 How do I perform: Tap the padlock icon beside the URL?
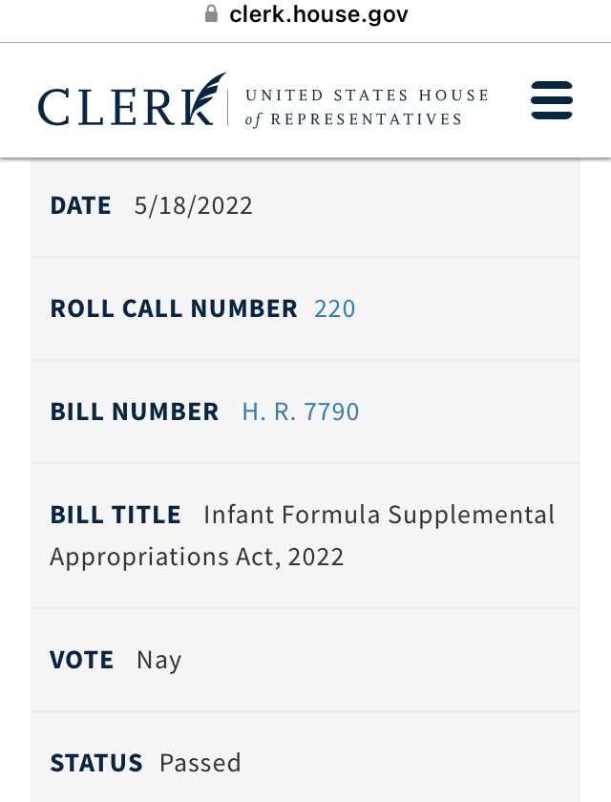(211, 13)
